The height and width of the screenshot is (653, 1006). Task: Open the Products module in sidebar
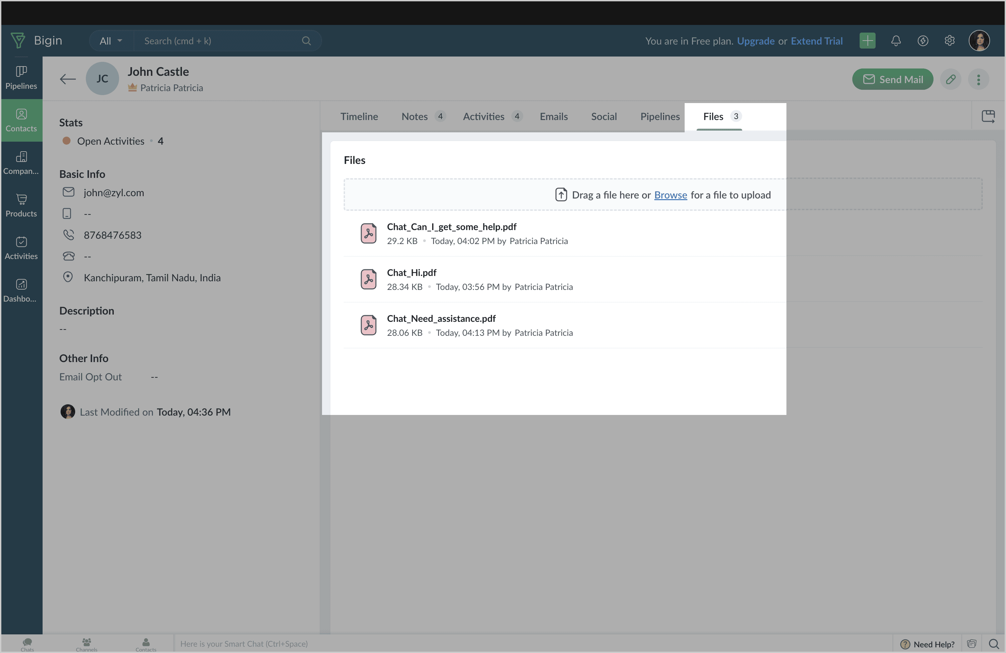(21, 206)
